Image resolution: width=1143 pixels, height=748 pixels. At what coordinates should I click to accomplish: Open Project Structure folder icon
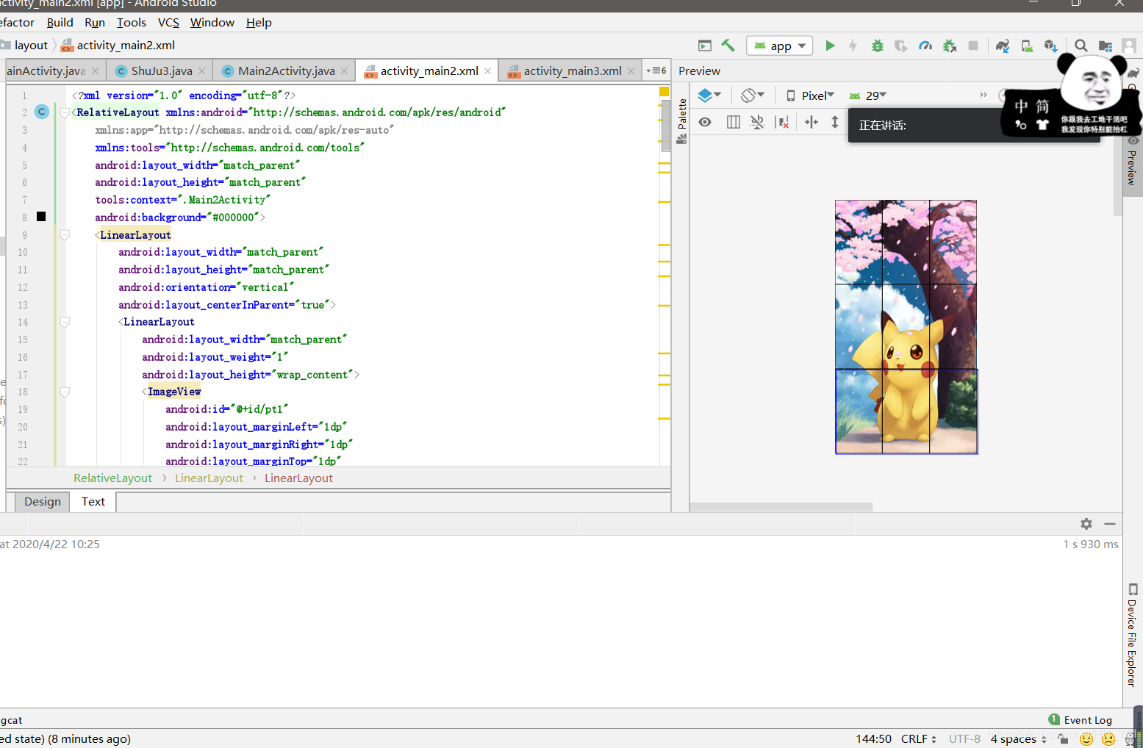coord(1105,46)
